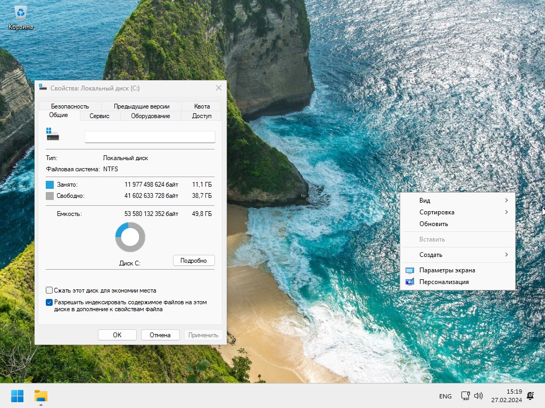Open the clock showing 15:19 27.02.2024

[x=507, y=396]
